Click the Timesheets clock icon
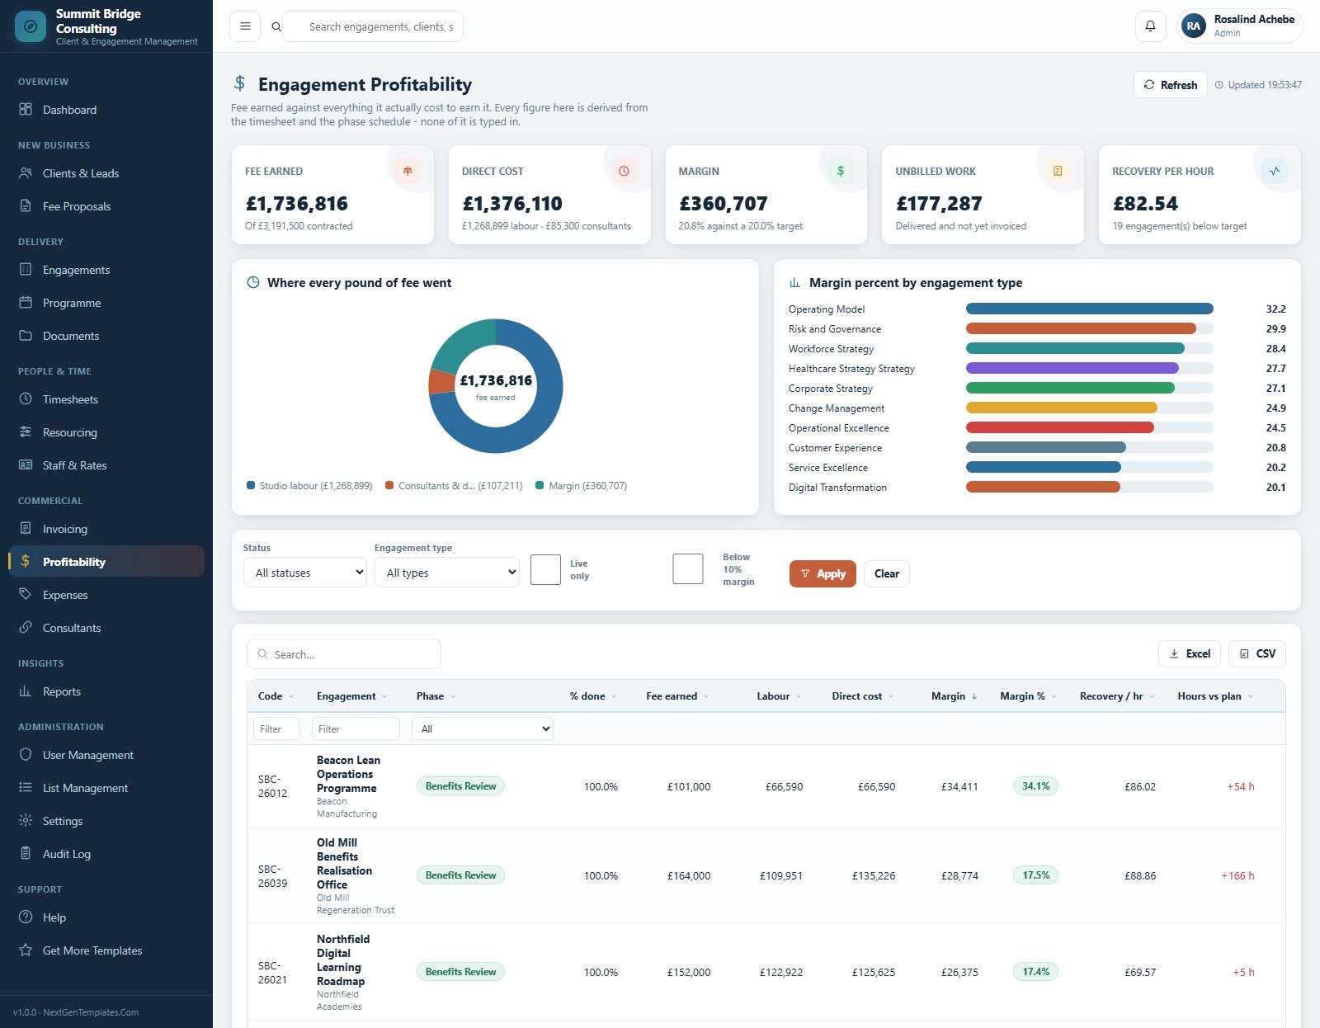 point(26,399)
